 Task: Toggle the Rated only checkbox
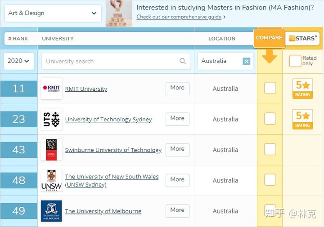pos(295,61)
